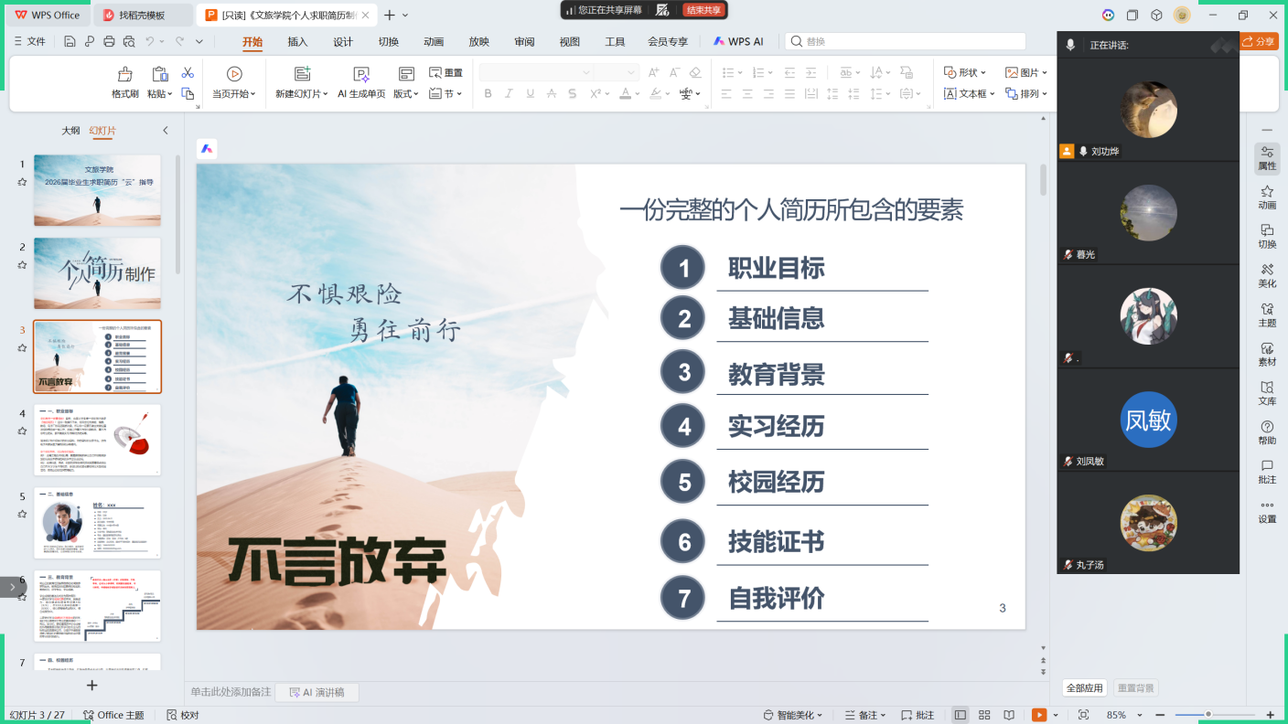Expand the 形状 shapes dropdown
The image size is (1288, 724).
[x=966, y=72]
